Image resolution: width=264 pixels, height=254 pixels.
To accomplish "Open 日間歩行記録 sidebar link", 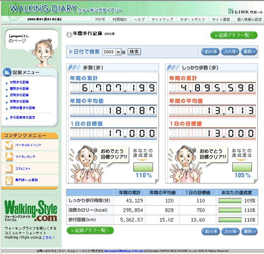I will click(x=20, y=82).
